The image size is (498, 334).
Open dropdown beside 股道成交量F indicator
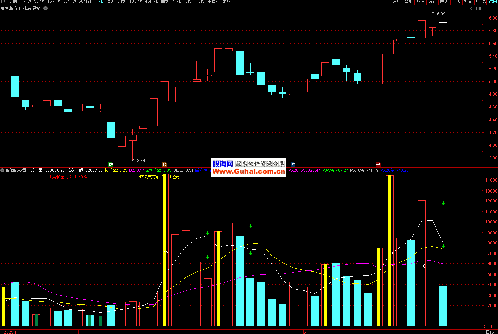2,170
